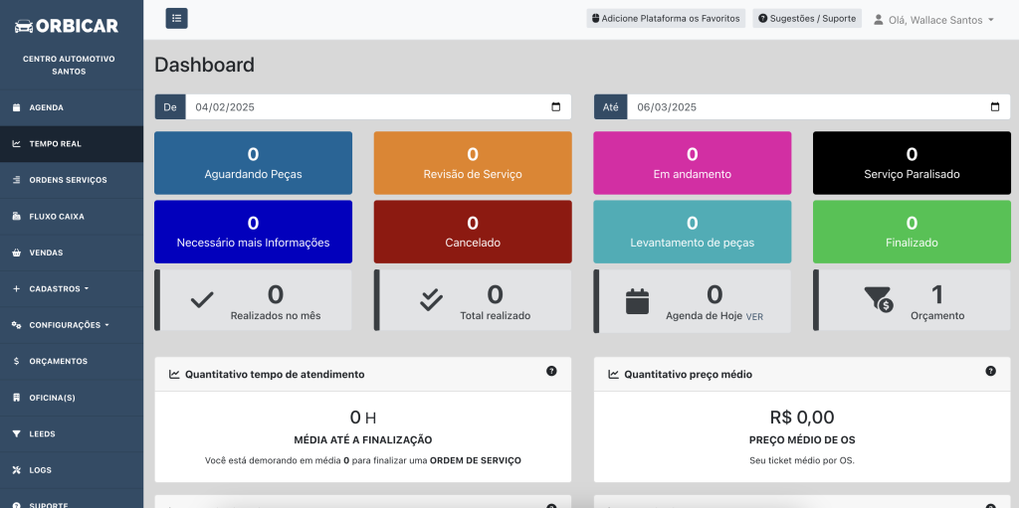Open the calendar picker in the De date field
Screen dimensions: 1019x508
pyautogui.click(x=555, y=107)
